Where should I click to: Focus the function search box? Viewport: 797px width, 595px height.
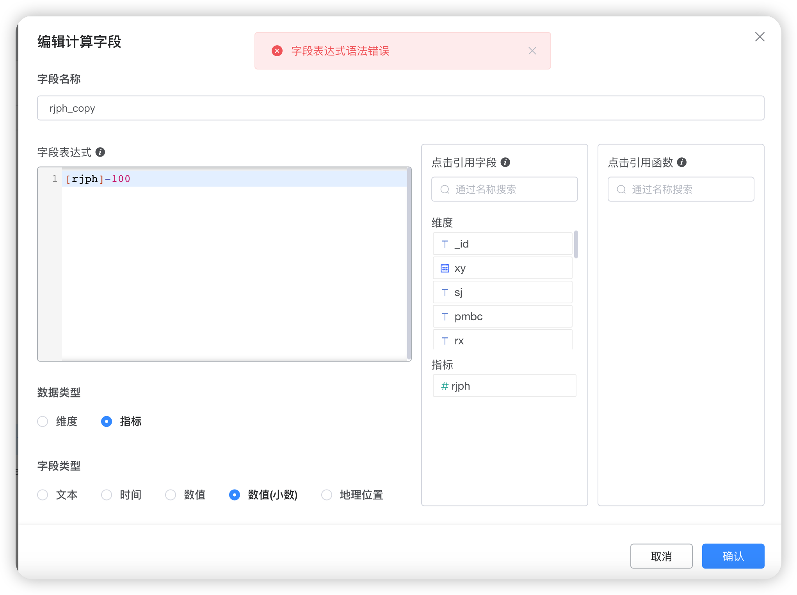click(x=681, y=189)
